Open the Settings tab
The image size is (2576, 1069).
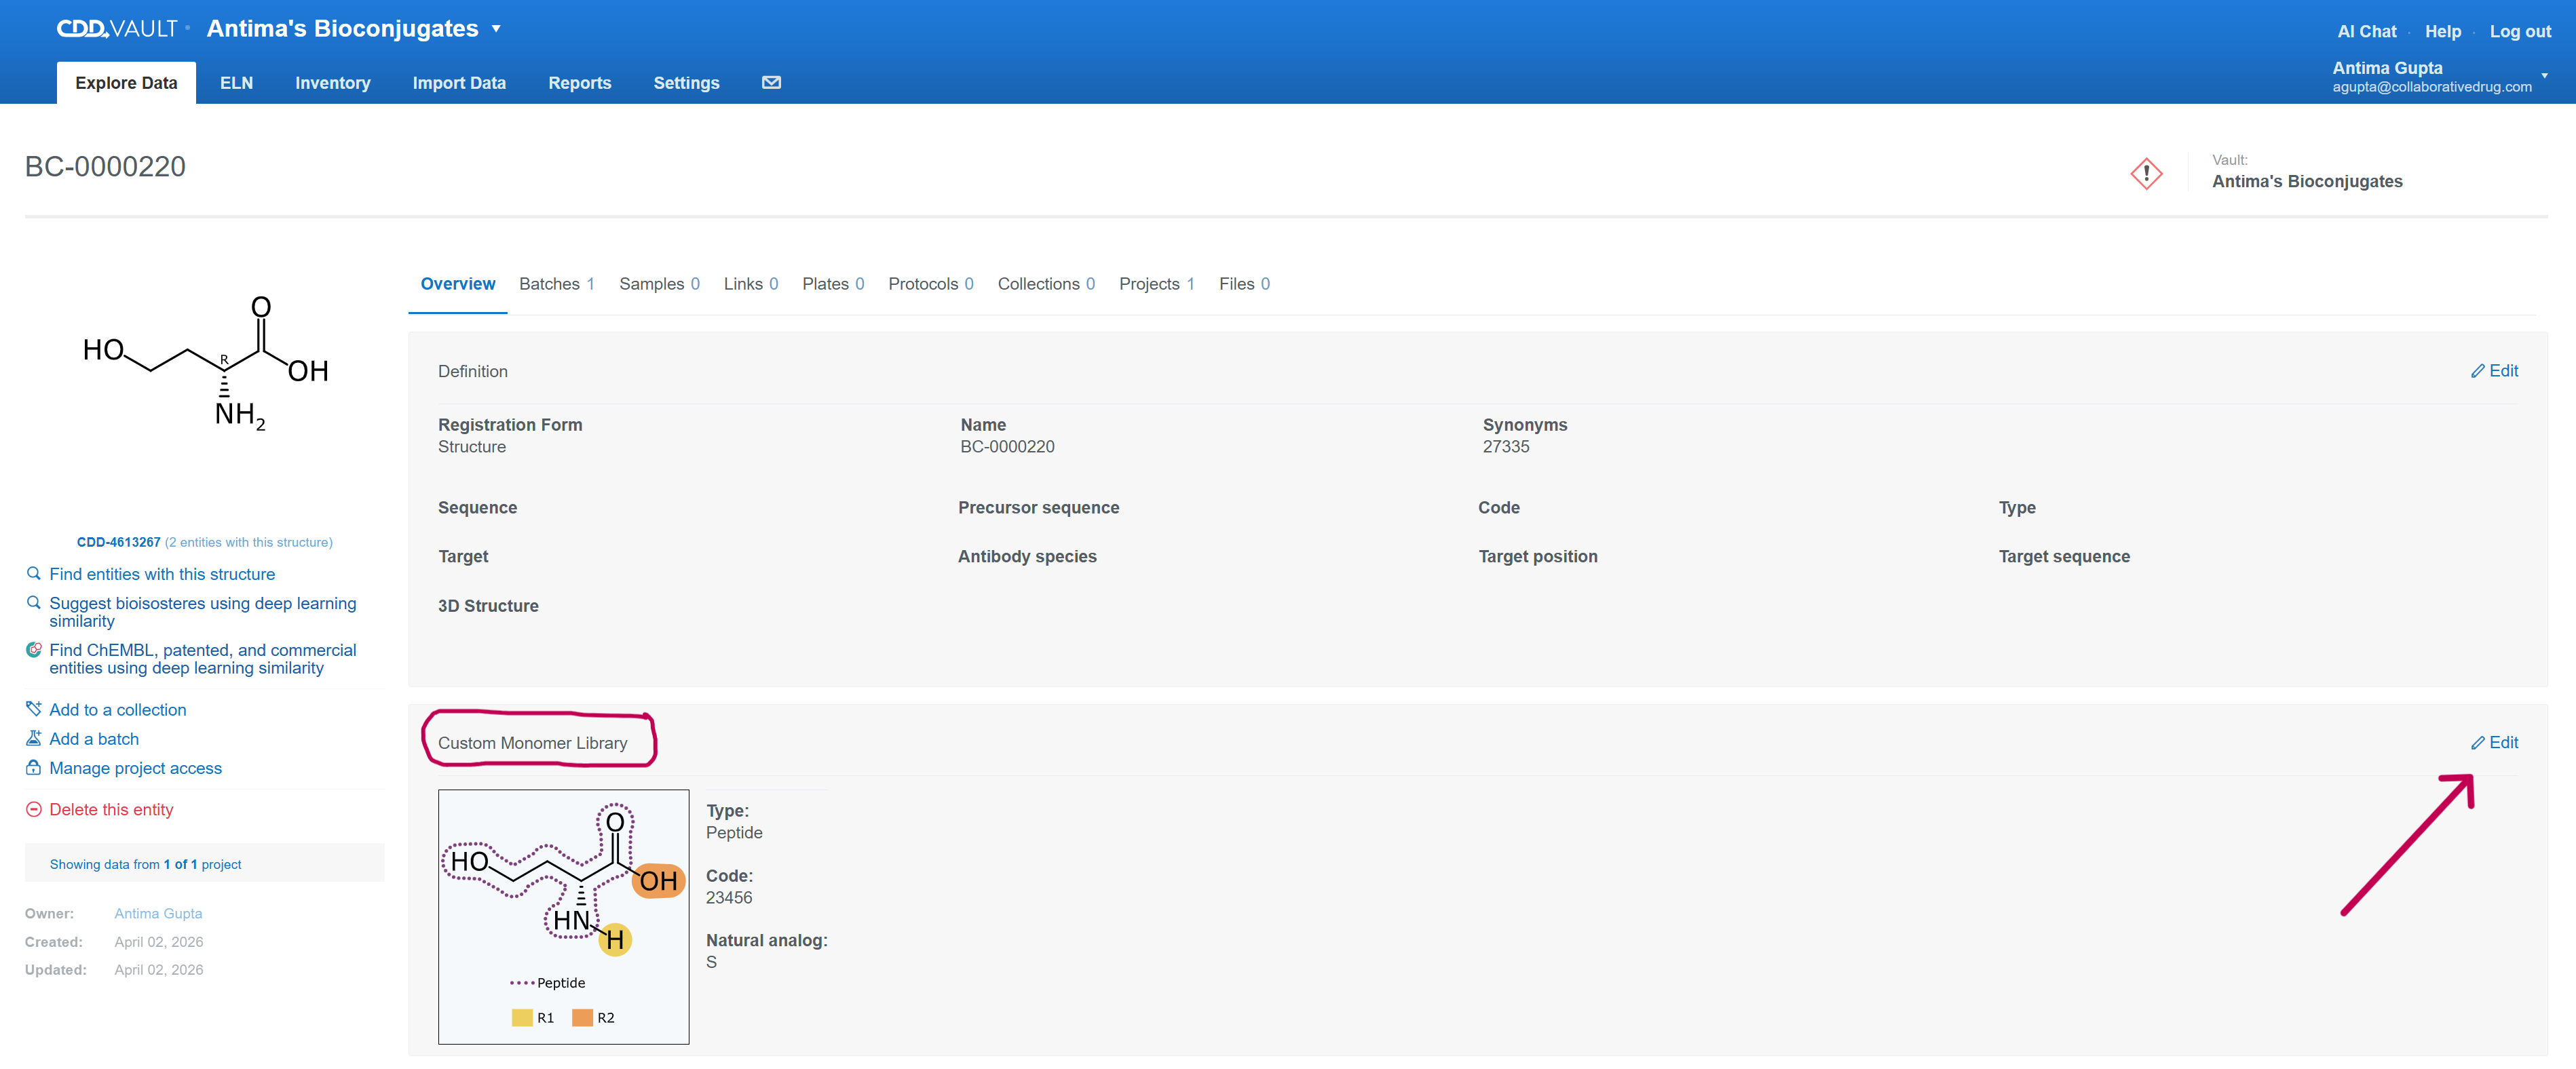pos(686,83)
